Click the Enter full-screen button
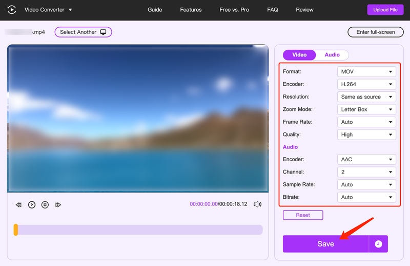The image size is (410, 266). (375, 32)
